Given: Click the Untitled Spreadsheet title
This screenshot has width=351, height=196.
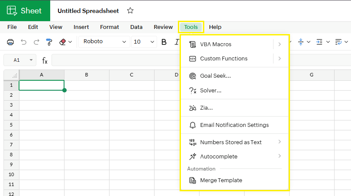Looking at the screenshot, I should (88, 11).
